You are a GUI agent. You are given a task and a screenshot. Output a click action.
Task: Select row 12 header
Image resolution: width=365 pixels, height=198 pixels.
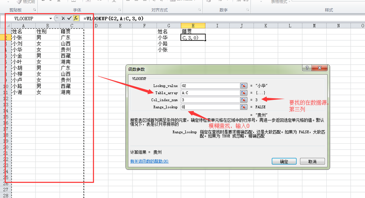pyautogui.click(x=6, y=99)
